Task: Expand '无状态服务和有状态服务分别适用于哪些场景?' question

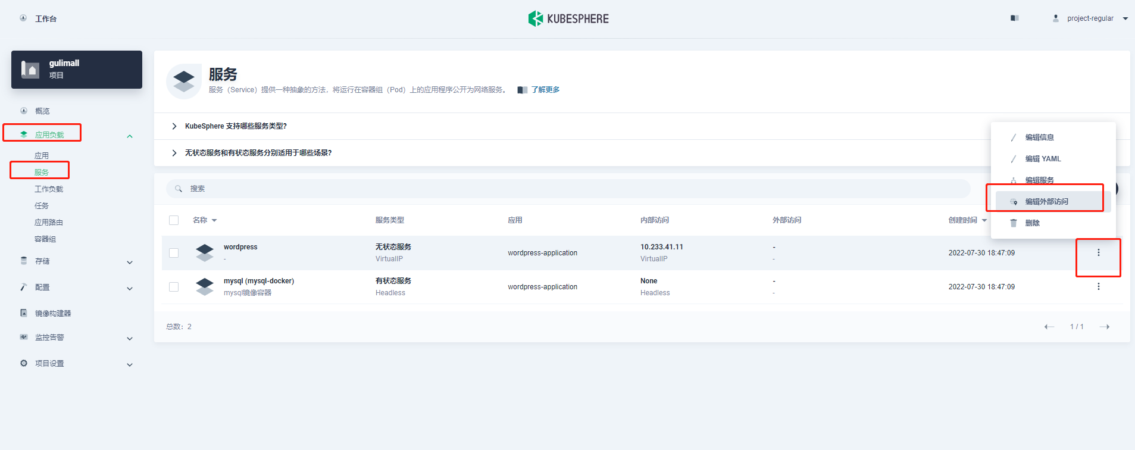Action: click(174, 153)
